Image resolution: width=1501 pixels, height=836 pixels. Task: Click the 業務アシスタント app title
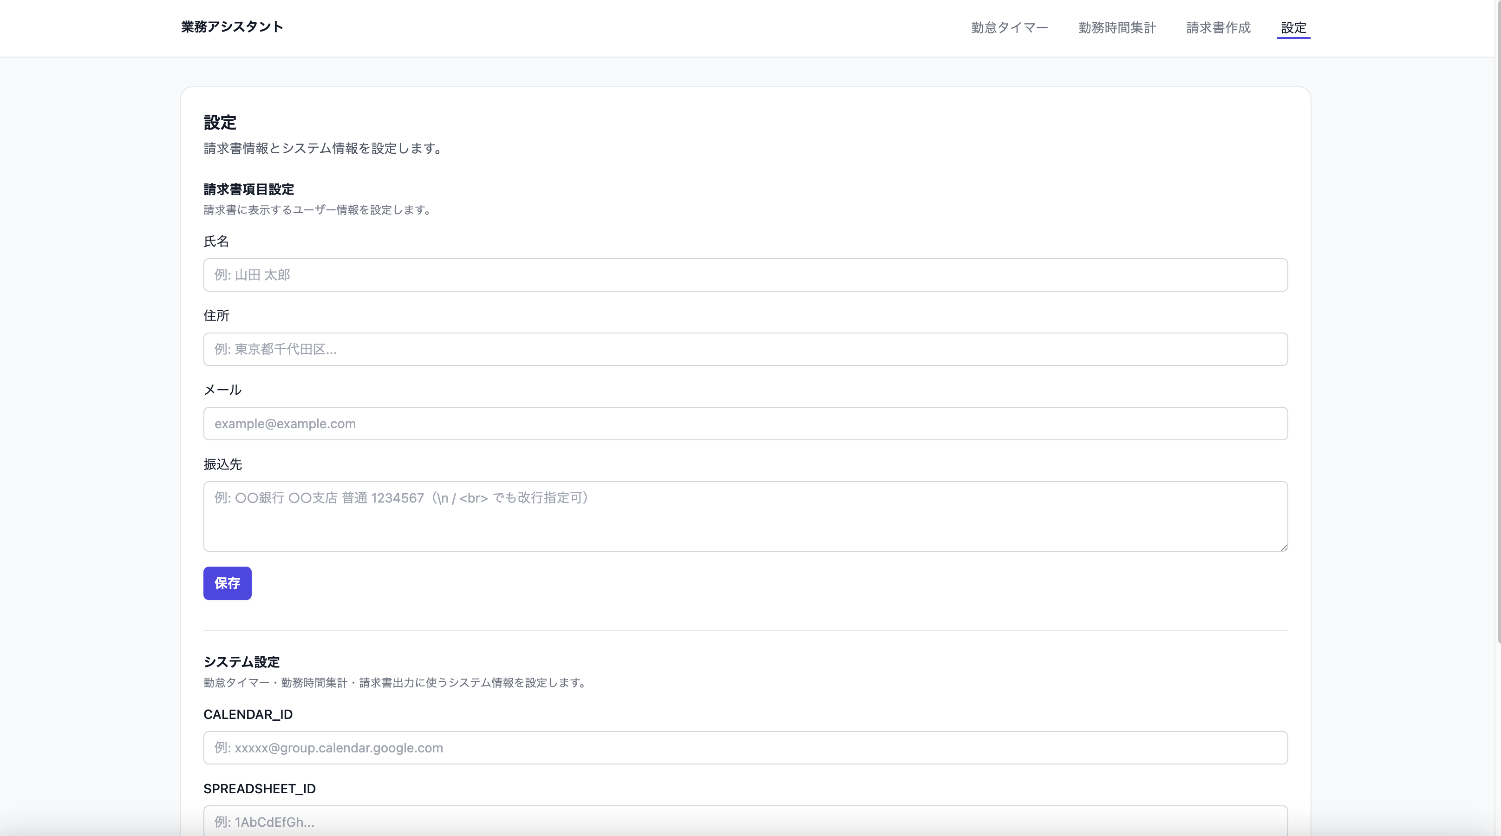click(232, 27)
